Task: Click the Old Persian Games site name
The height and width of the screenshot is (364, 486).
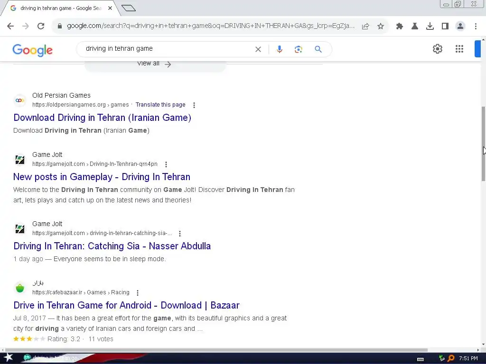Action: [x=61, y=95]
